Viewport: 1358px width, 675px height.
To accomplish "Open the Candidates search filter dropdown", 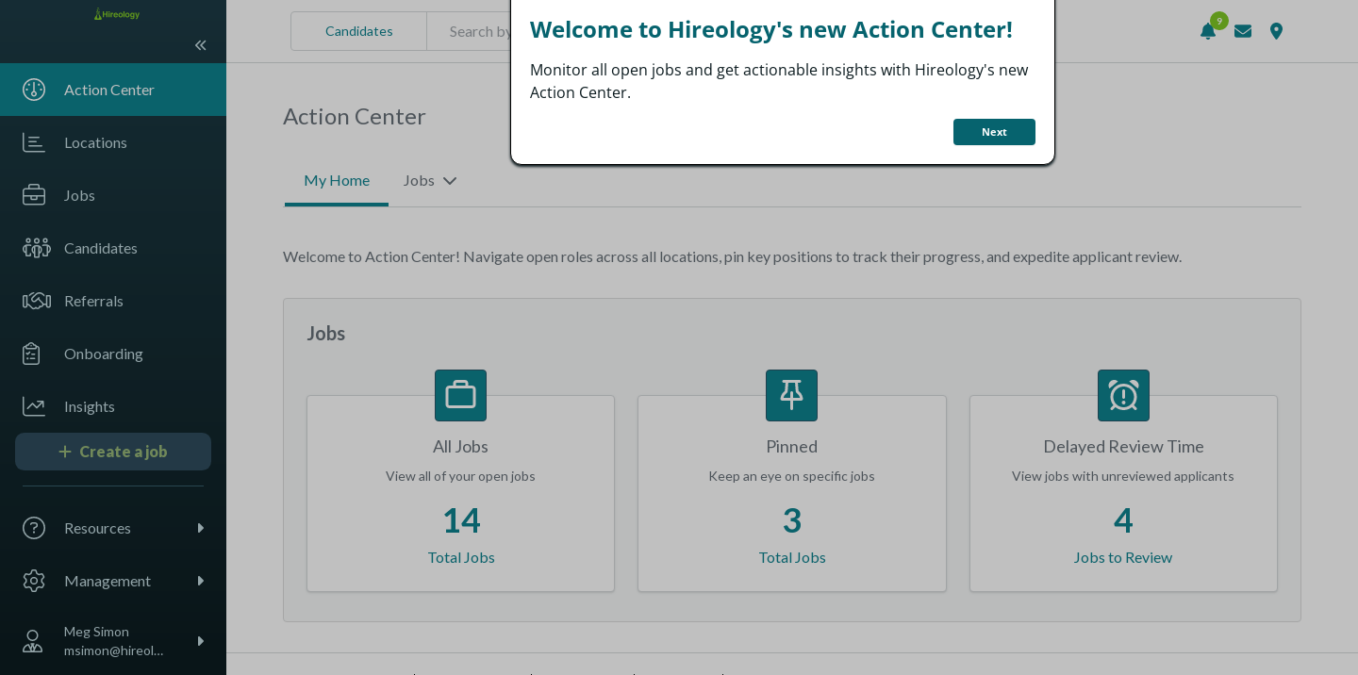I will click(358, 31).
